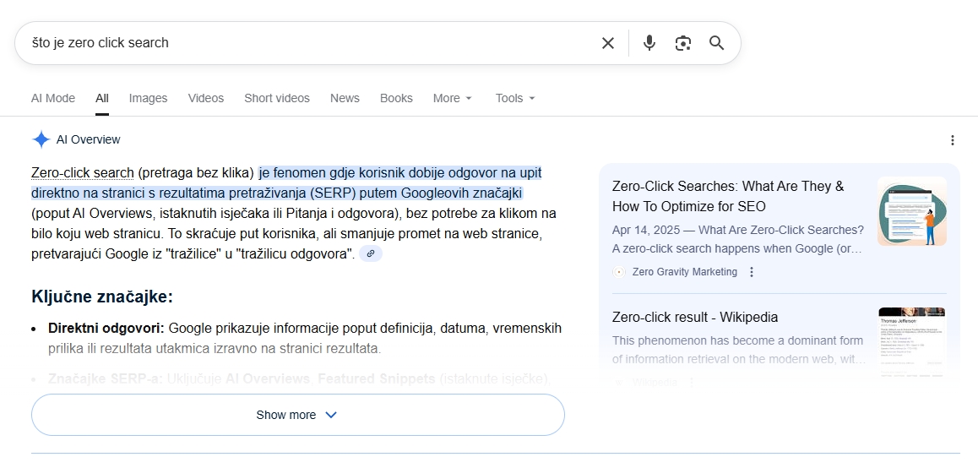
Task: Click the Wikipedia result thumbnail
Action: point(911,342)
